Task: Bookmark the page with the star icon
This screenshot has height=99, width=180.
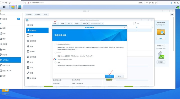Action: click(x=156, y=3)
